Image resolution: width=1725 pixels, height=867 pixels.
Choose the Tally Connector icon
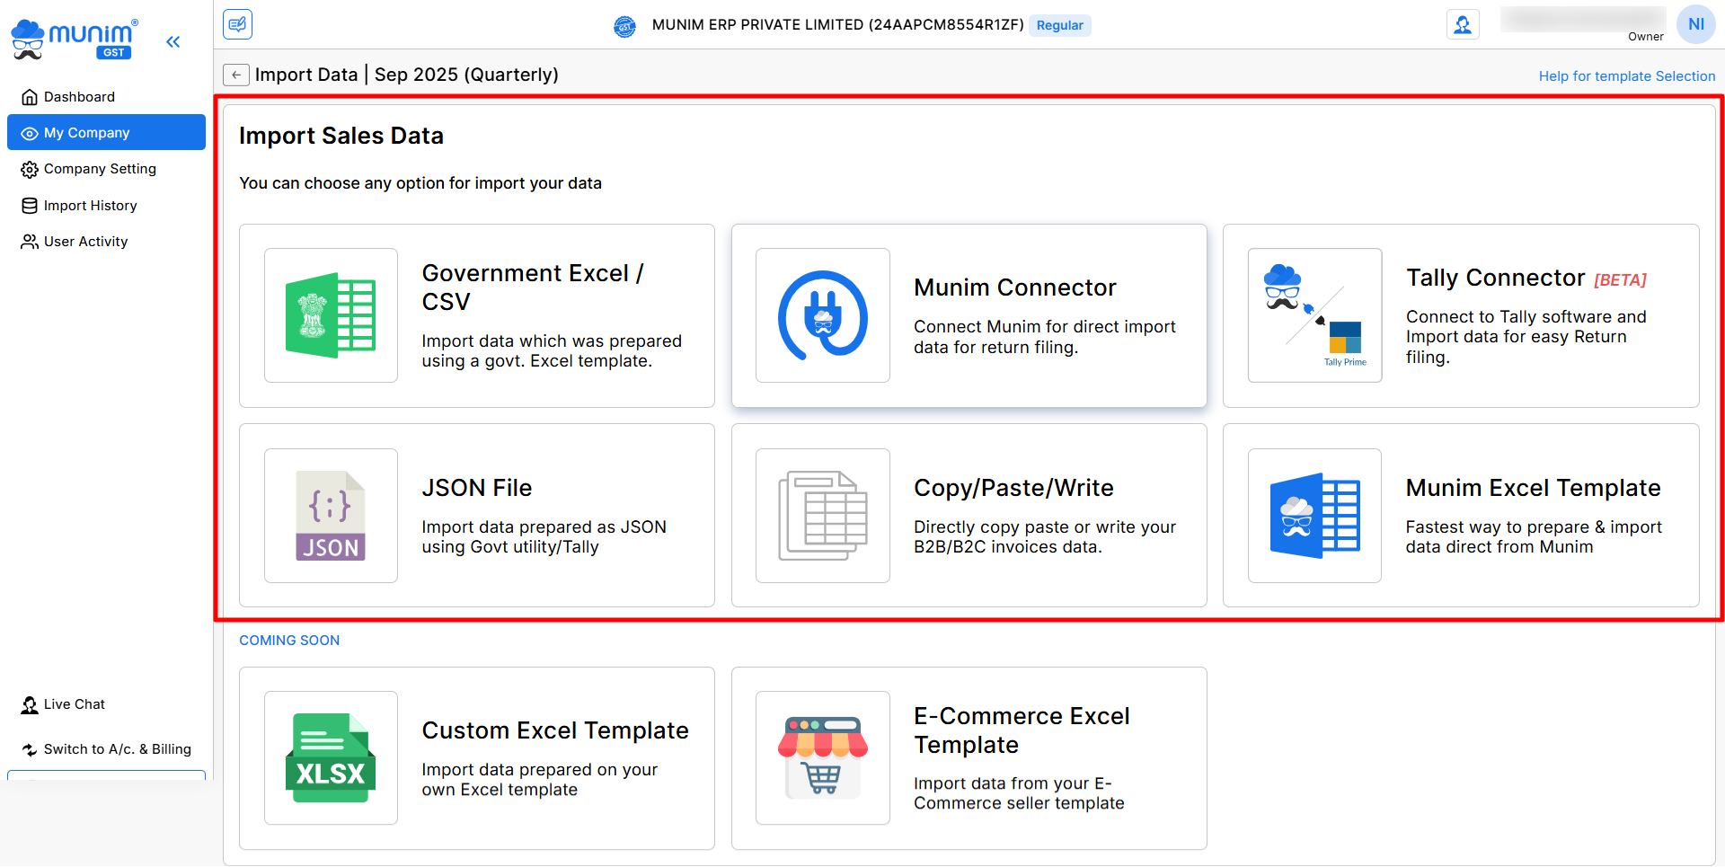(x=1314, y=315)
